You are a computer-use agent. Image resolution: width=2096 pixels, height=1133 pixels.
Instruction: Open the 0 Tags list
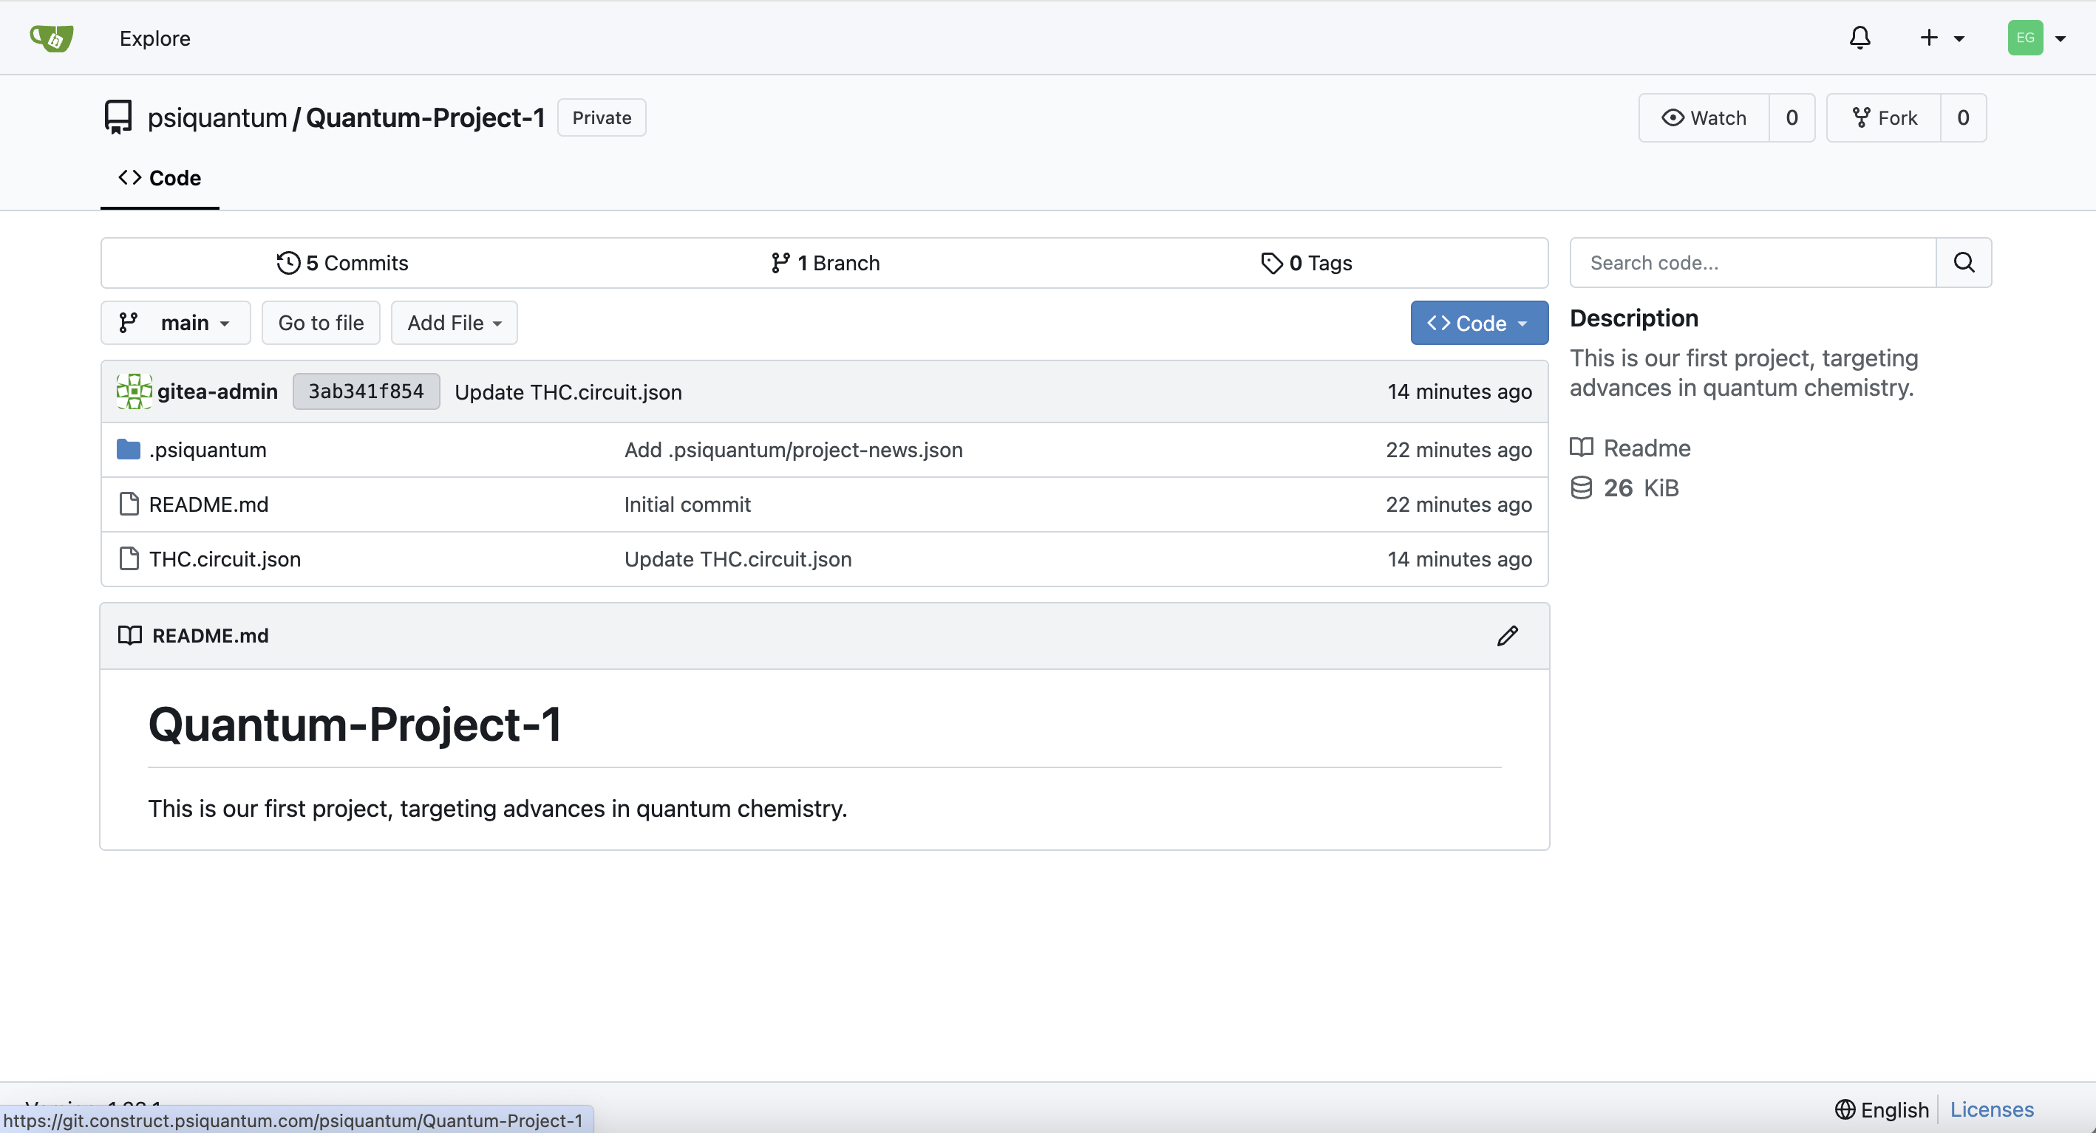tap(1306, 263)
